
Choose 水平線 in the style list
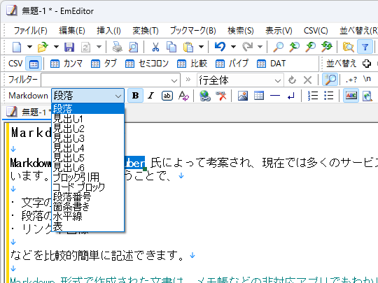point(87,217)
